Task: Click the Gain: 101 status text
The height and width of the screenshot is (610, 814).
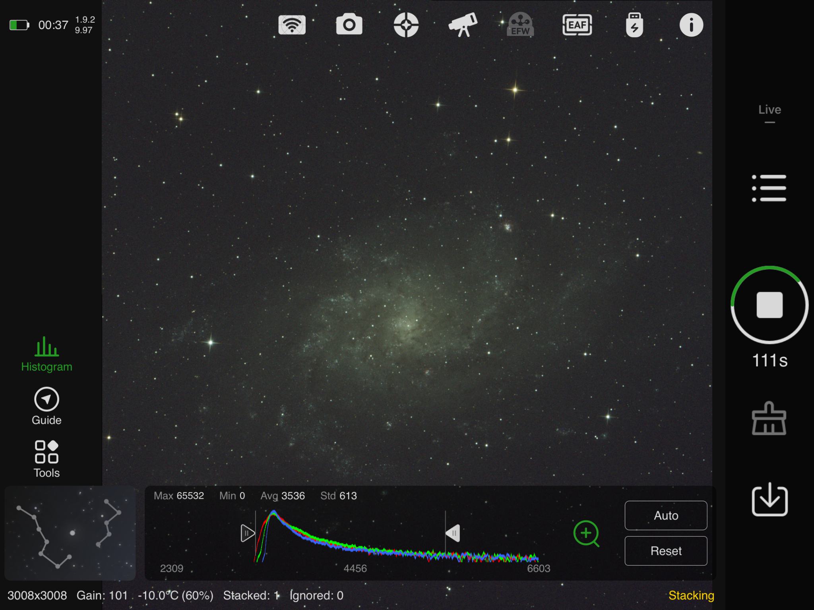Action: tap(102, 595)
